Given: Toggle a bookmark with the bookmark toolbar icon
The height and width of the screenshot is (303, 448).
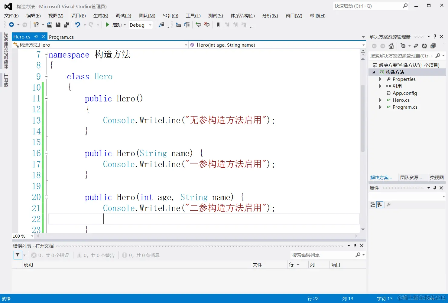Looking at the screenshot, I should pyautogui.click(x=218, y=25).
